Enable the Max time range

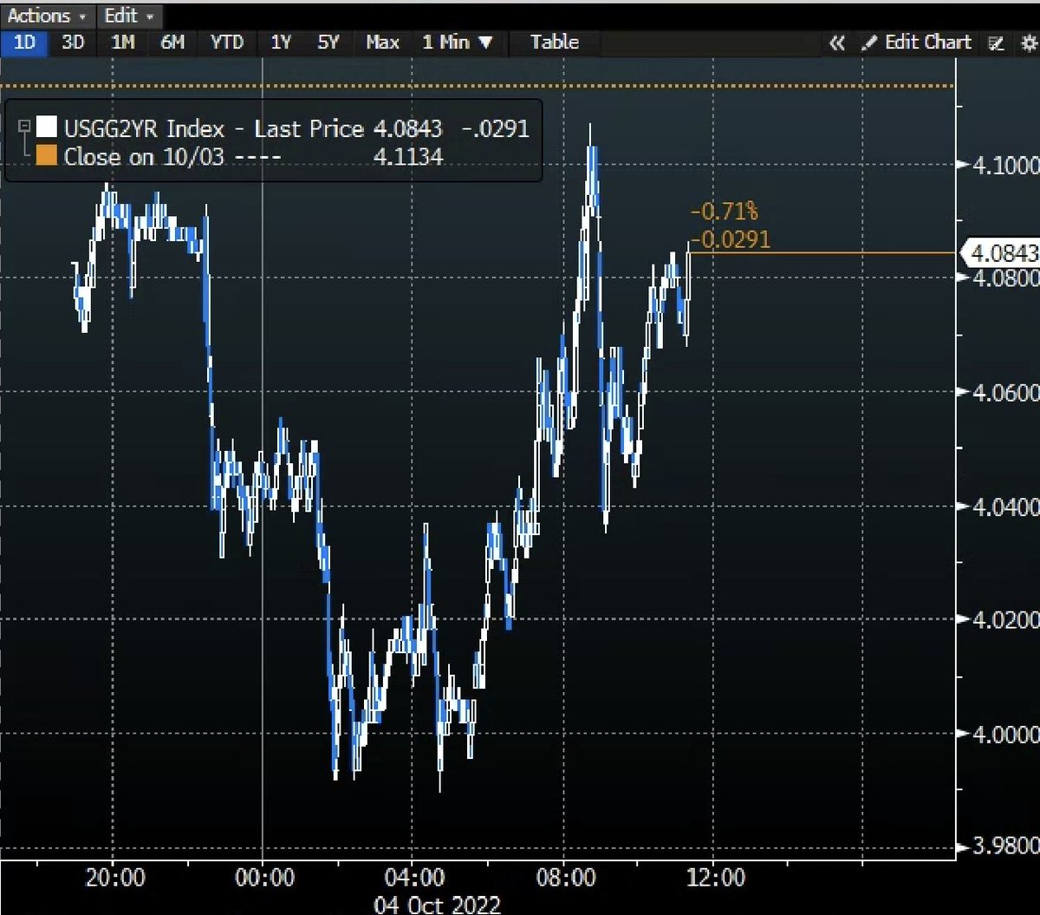(381, 42)
